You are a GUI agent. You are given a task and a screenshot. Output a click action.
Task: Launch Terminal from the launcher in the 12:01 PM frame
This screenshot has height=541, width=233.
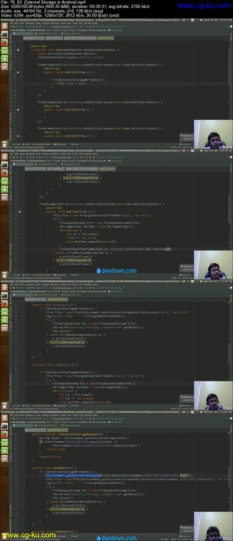pos(5,34)
